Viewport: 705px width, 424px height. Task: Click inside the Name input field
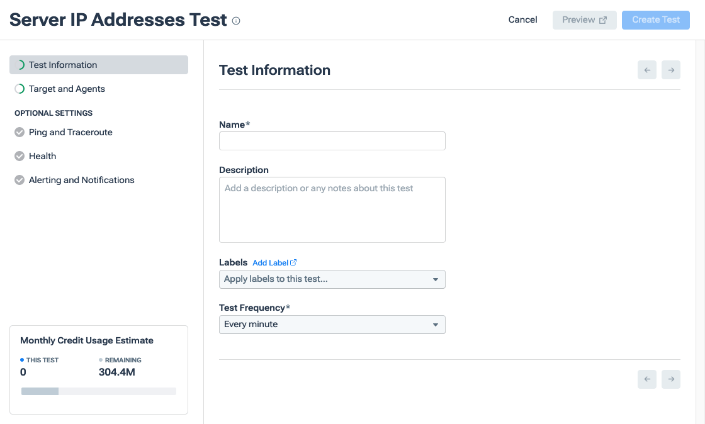332,141
